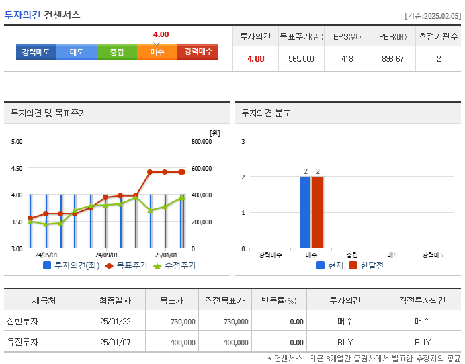Select the 추정기관수 column header

point(438,36)
